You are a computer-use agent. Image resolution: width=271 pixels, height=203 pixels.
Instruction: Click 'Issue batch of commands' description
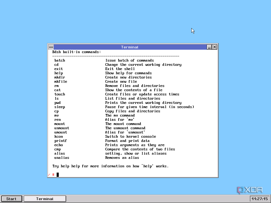coord(129,61)
